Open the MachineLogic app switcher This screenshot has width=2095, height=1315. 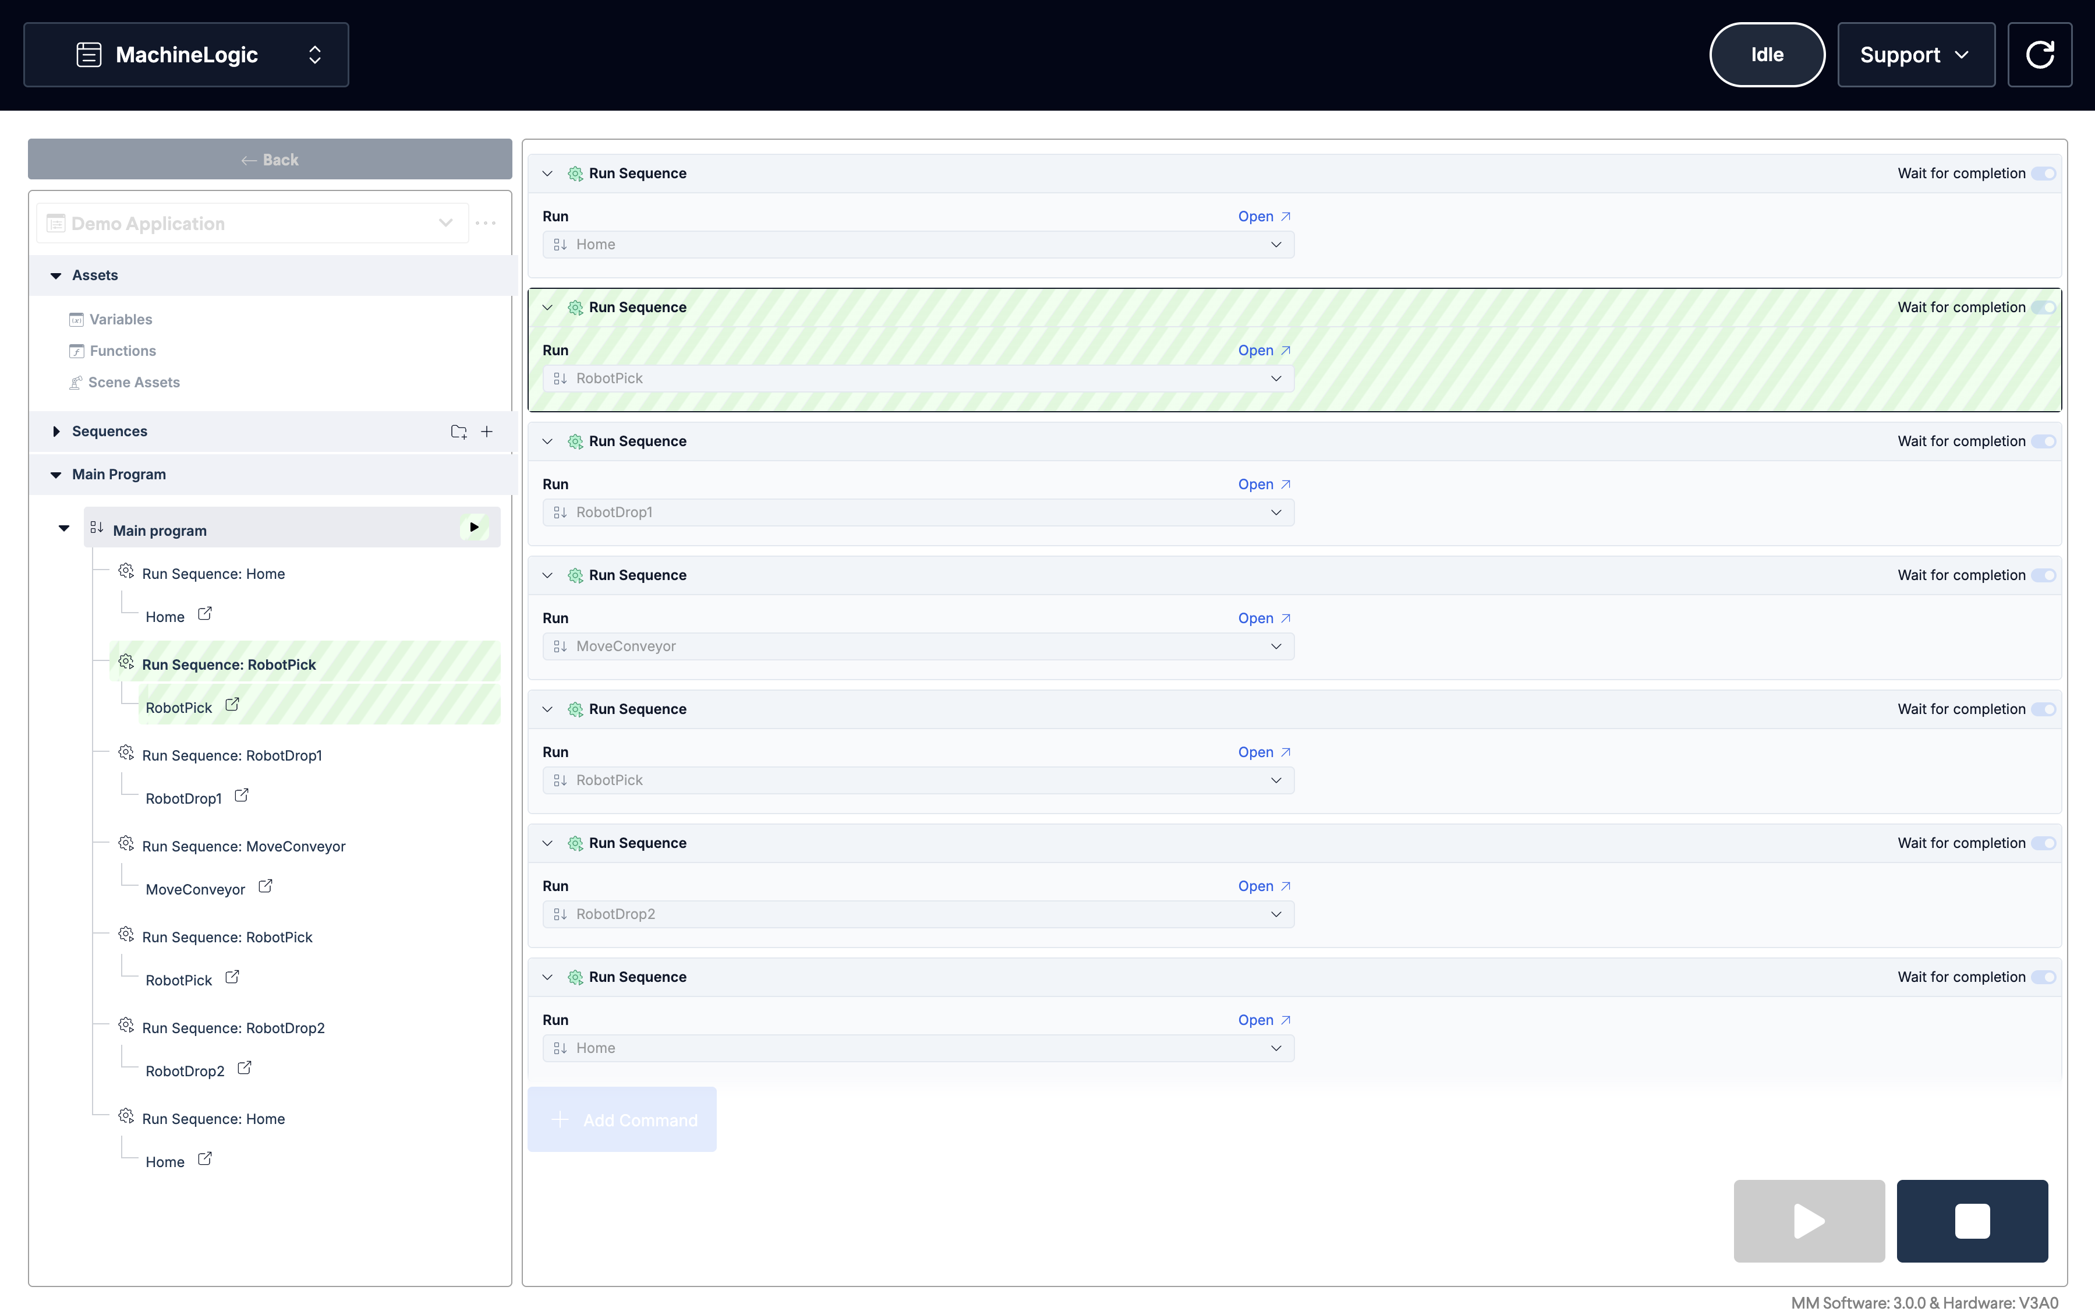pyautogui.click(x=186, y=55)
